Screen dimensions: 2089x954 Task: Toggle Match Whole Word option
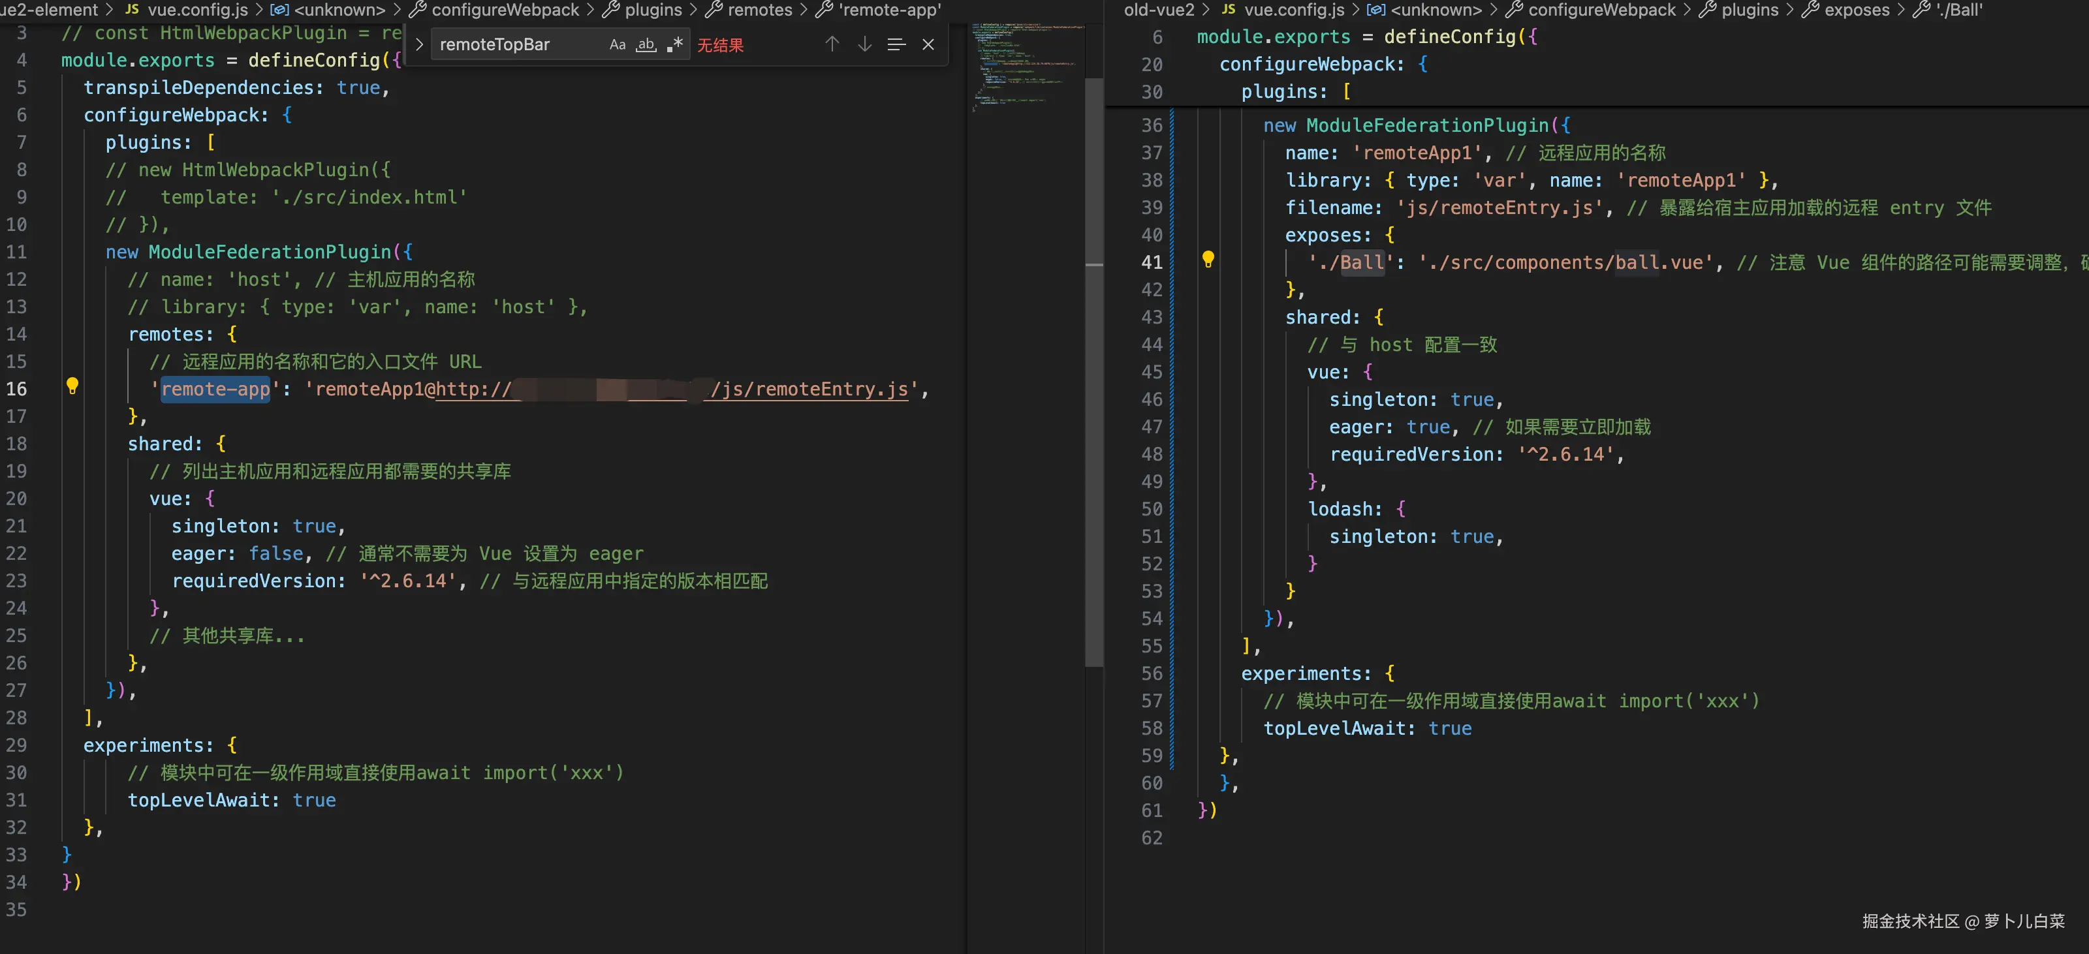[x=646, y=44]
